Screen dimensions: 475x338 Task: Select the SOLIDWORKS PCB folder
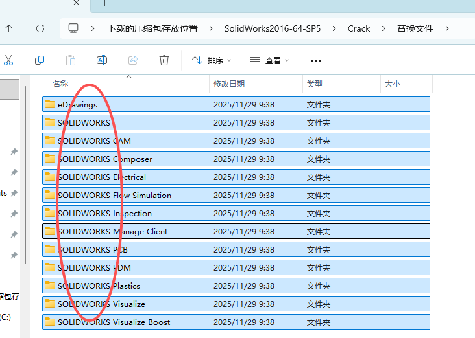[236, 250]
